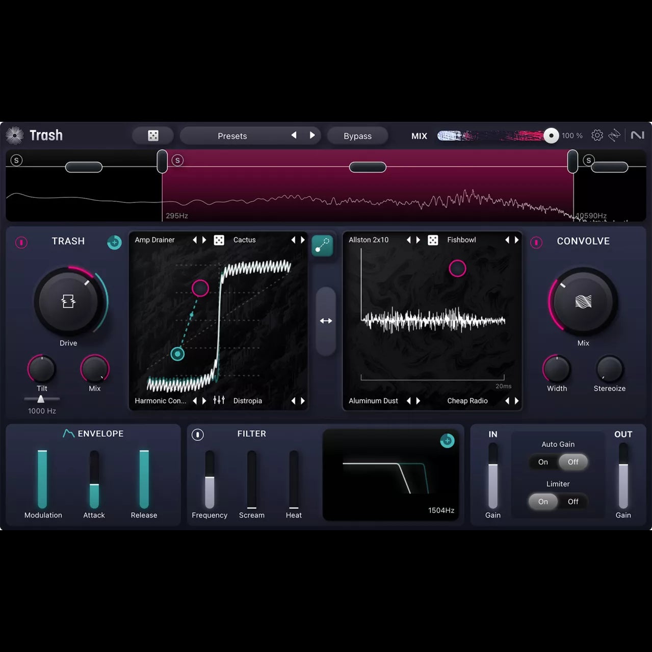Step to next Aluminum Dust impulse
Image resolution: width=652 pixels, height=652 pixels.
[x=418, y=401]
